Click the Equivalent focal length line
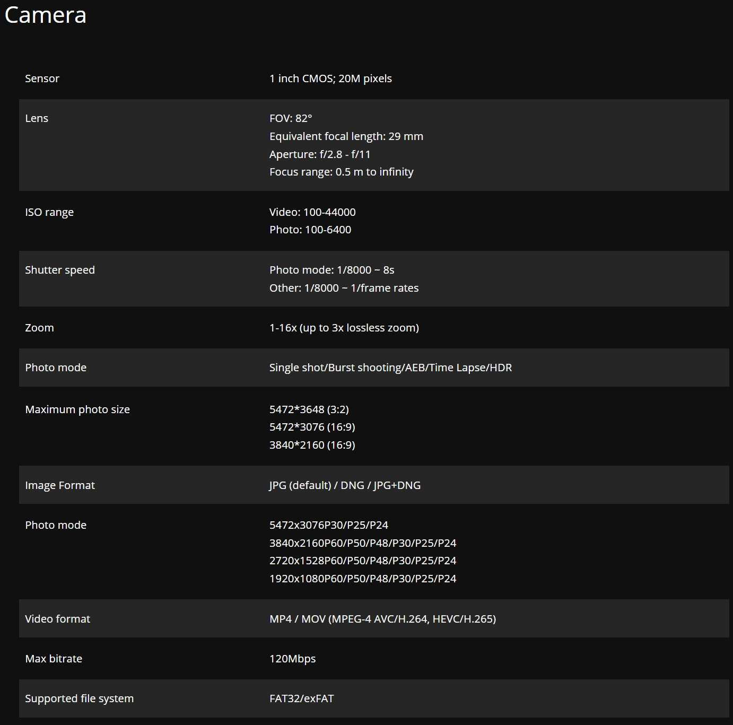733x725 pixels. tap(346, 136)
